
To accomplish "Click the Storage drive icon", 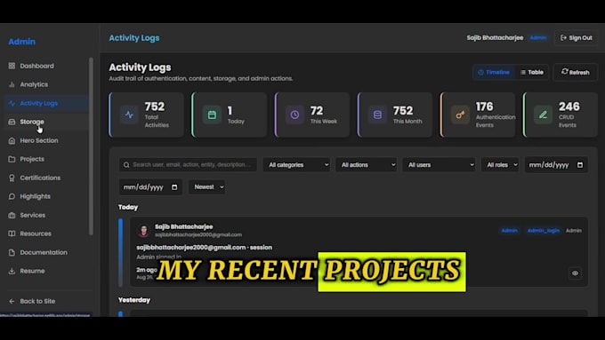I will tap(12, 122).
